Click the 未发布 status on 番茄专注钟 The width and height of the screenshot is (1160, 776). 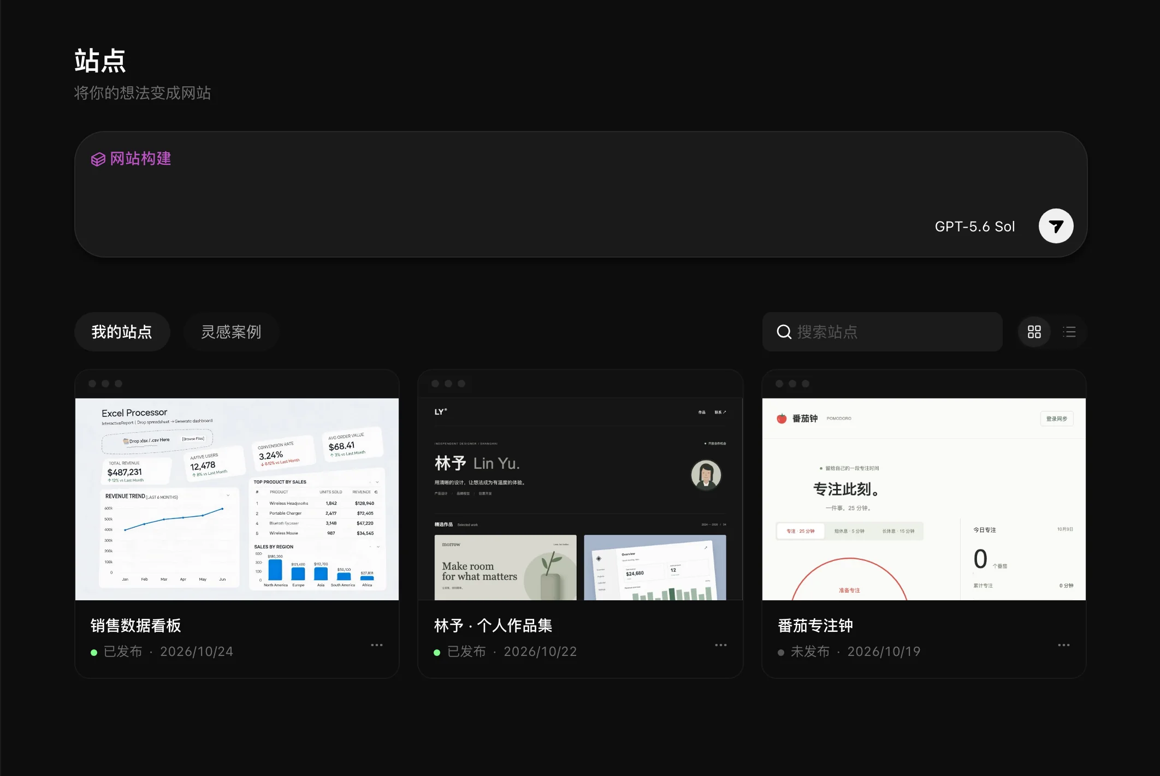tap(810, 652)
